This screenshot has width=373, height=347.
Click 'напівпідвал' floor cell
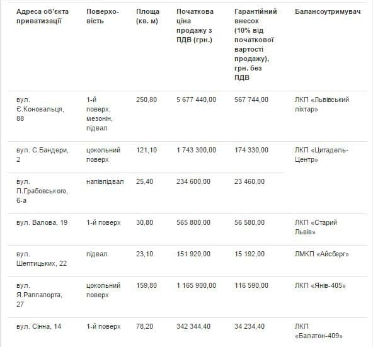pyautogui.click(x=105, y=181)
